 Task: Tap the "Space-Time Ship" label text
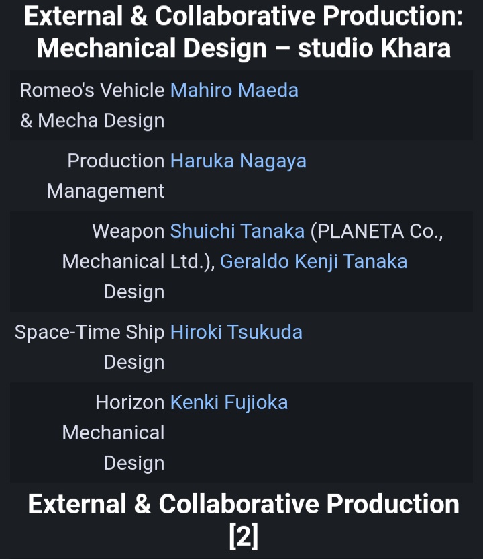click(89, 332)
